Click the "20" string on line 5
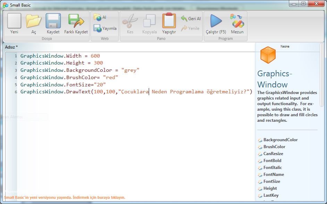This screenshot has width=327, height=204. tap(100, 85)
